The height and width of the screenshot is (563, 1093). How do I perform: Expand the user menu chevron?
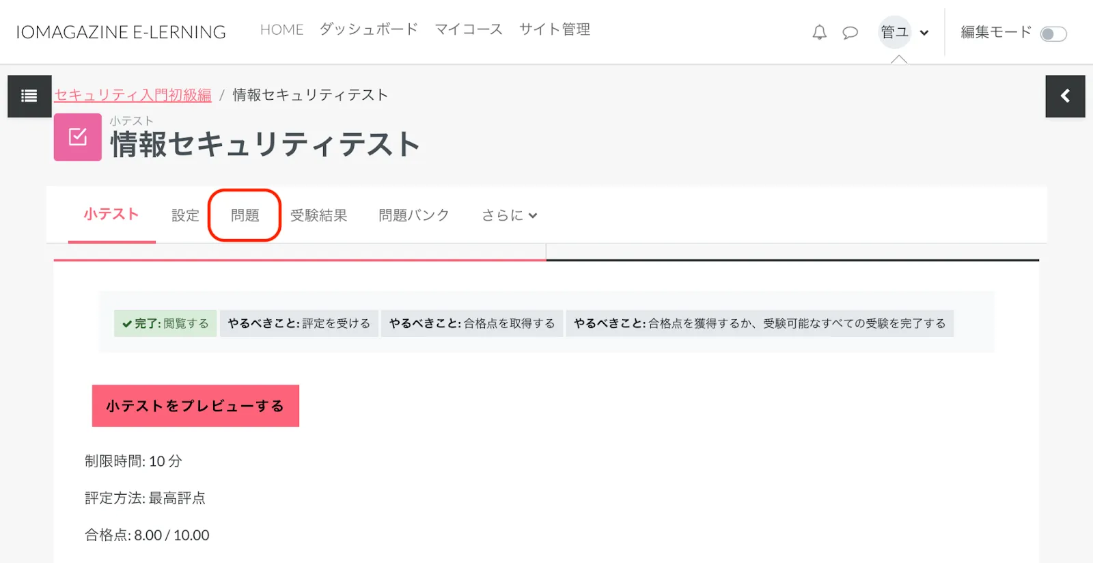pyautogui.click(x=924, y=33)
